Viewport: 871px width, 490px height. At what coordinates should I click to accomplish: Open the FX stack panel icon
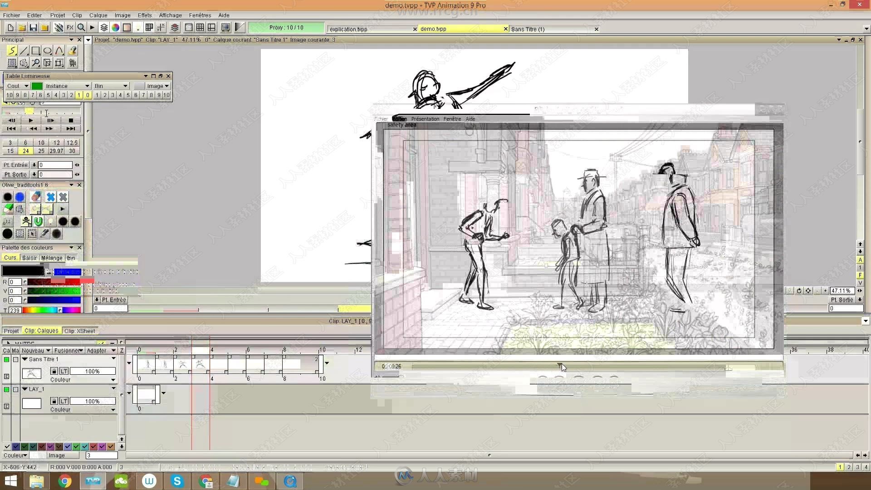coord(70,28)
